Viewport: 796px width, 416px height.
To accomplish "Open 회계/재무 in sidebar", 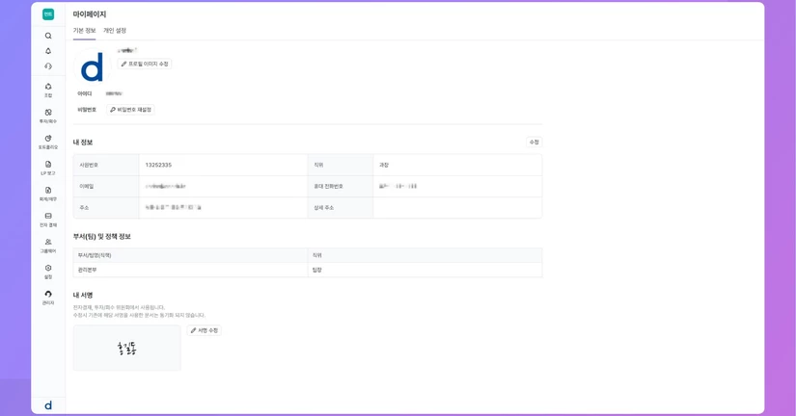I will [x=48, y=194].
